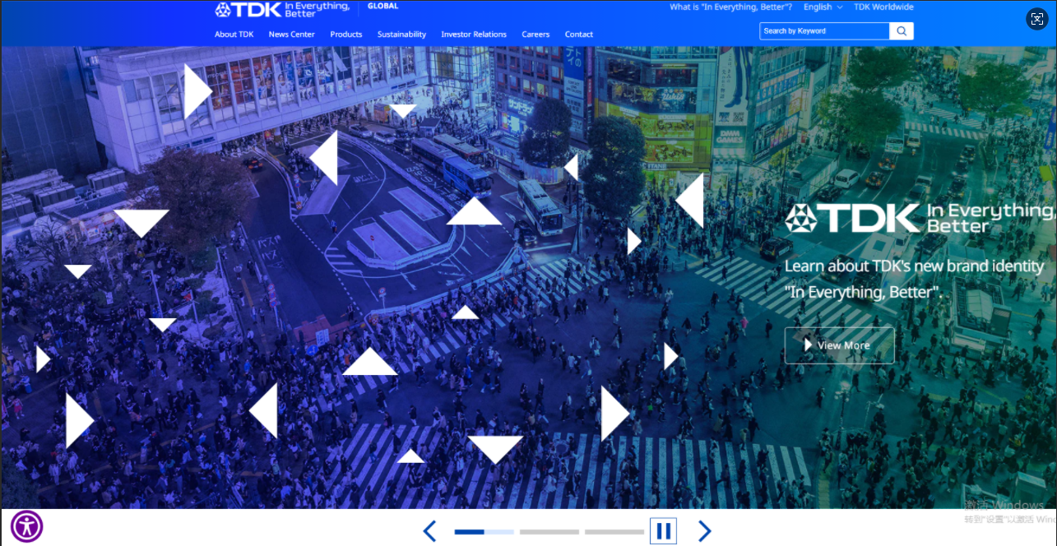Expand the English language dropdown
The height and width of the screenshot is (546, 1057).
(823, 7)
